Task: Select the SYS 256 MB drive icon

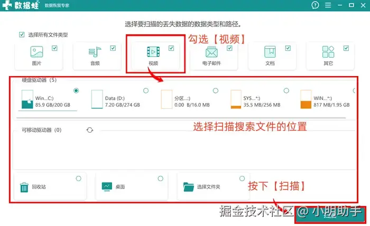Action: (x=236, y=99)
